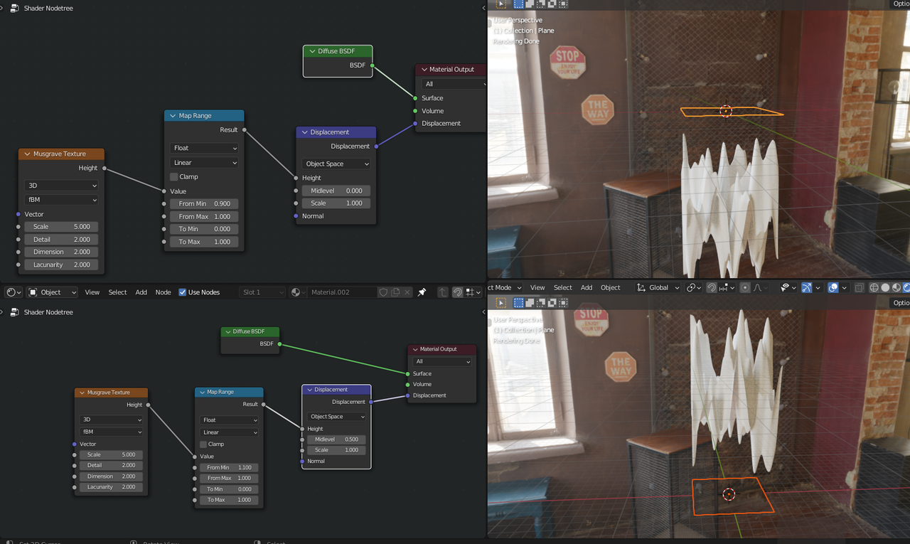Toggle fake user shield for Material.002
The height and width of the screenshot is (544, 910).
point(383,292)
